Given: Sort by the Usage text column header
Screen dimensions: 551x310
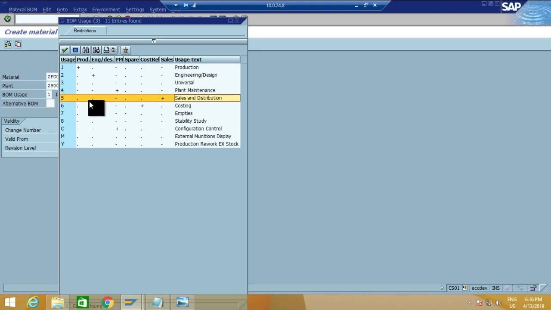Looking at the screenshot, I should 207,59.
